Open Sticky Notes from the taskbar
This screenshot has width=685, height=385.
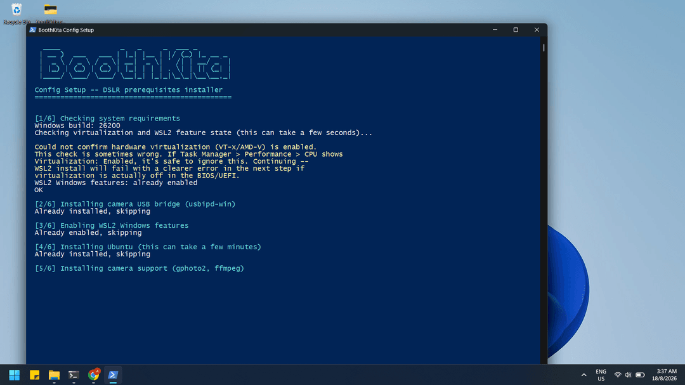pos(34,375)
